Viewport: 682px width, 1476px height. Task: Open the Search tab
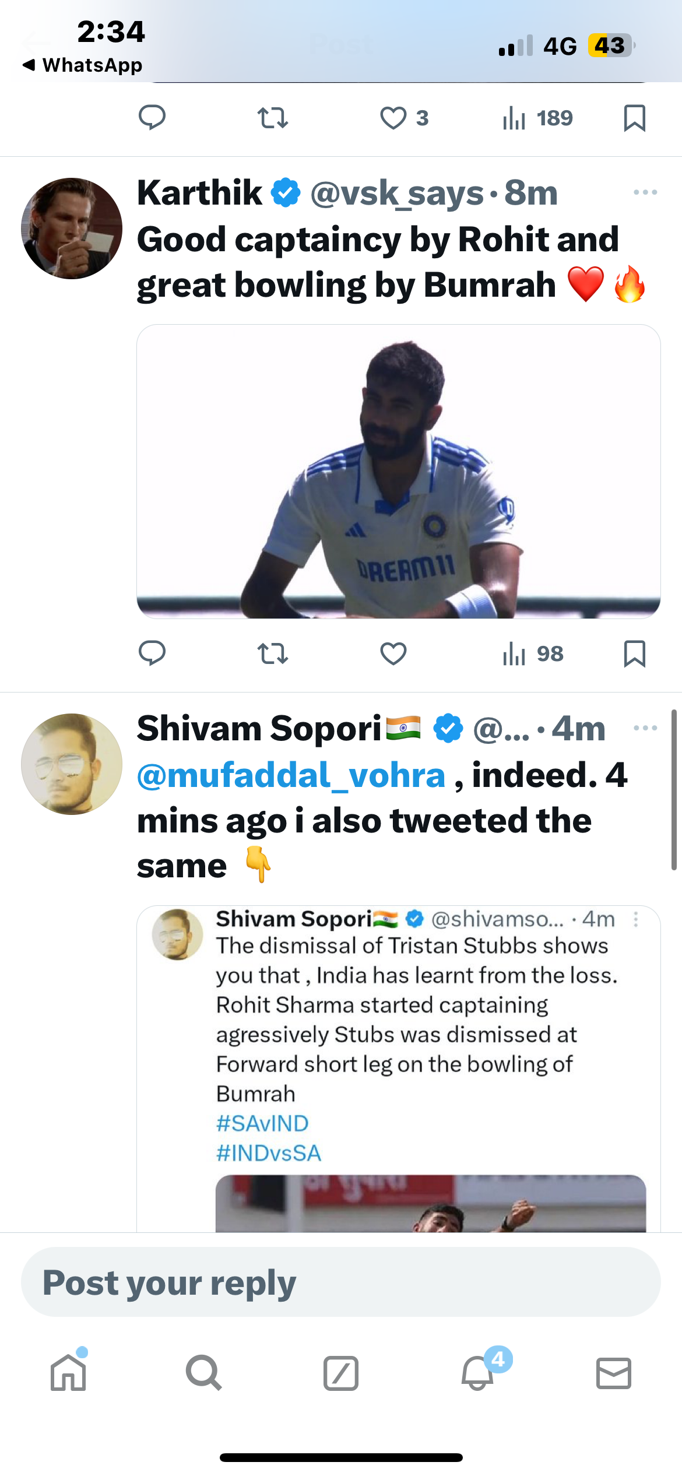[204, 1373]
